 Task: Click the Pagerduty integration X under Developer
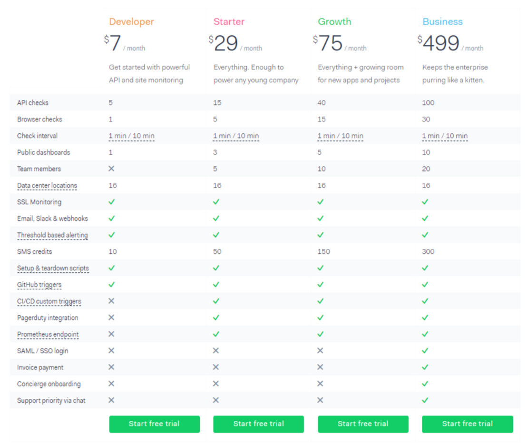click(x=111, y=317)
